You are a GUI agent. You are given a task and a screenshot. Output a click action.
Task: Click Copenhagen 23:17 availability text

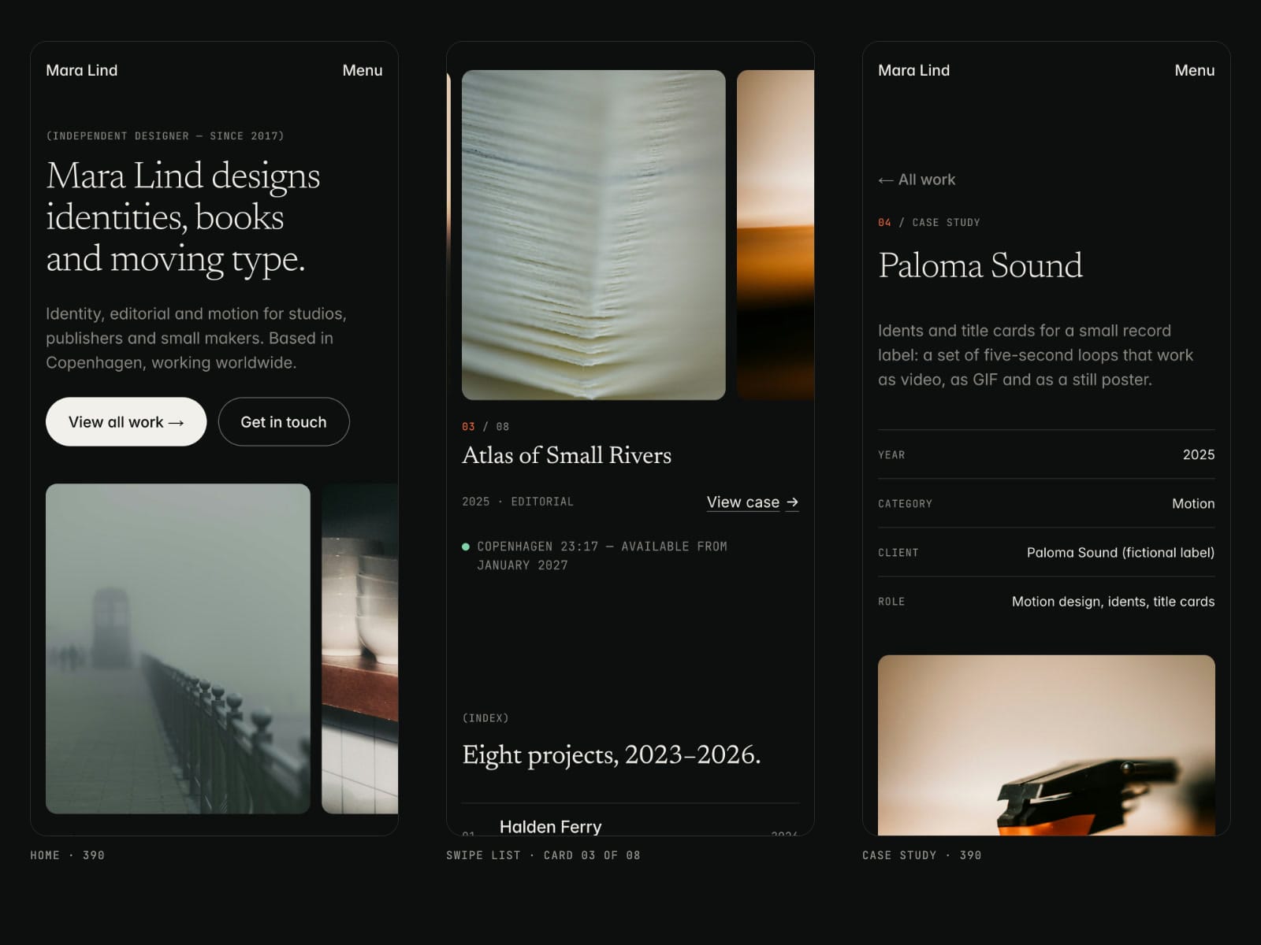602,556
